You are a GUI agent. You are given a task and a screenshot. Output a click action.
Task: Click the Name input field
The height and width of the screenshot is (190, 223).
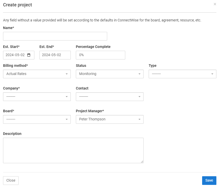click(55, 36)
